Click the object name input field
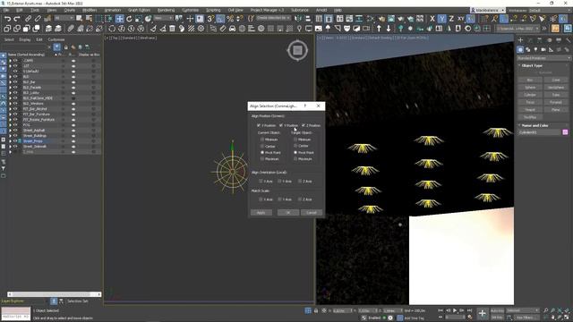This screenshot has width=573, height=322. [x=539, y=132]
